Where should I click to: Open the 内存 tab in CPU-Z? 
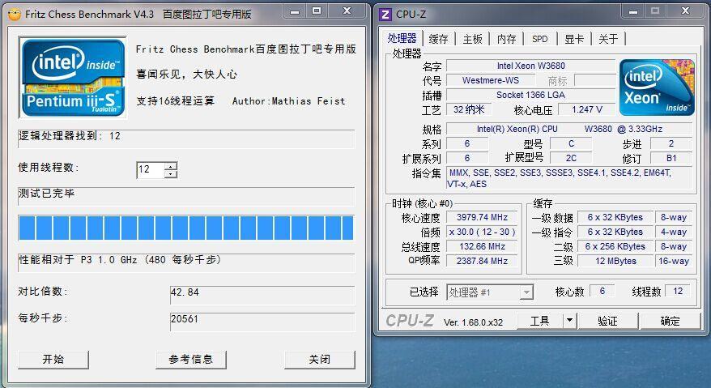click(506, 39)
